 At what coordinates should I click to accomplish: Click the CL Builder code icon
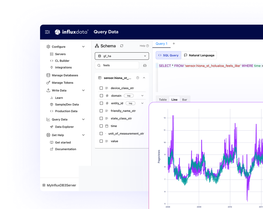tap(51, 61)
